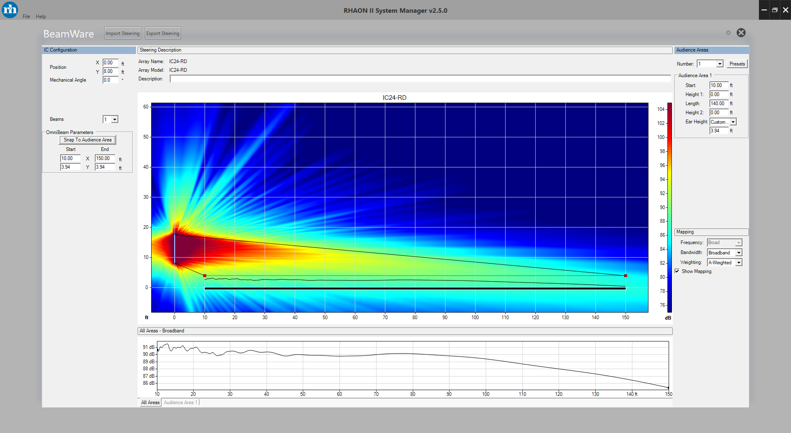Click the Steering Description header
This screenshot has height=433, width=791.
coord(405,50)
